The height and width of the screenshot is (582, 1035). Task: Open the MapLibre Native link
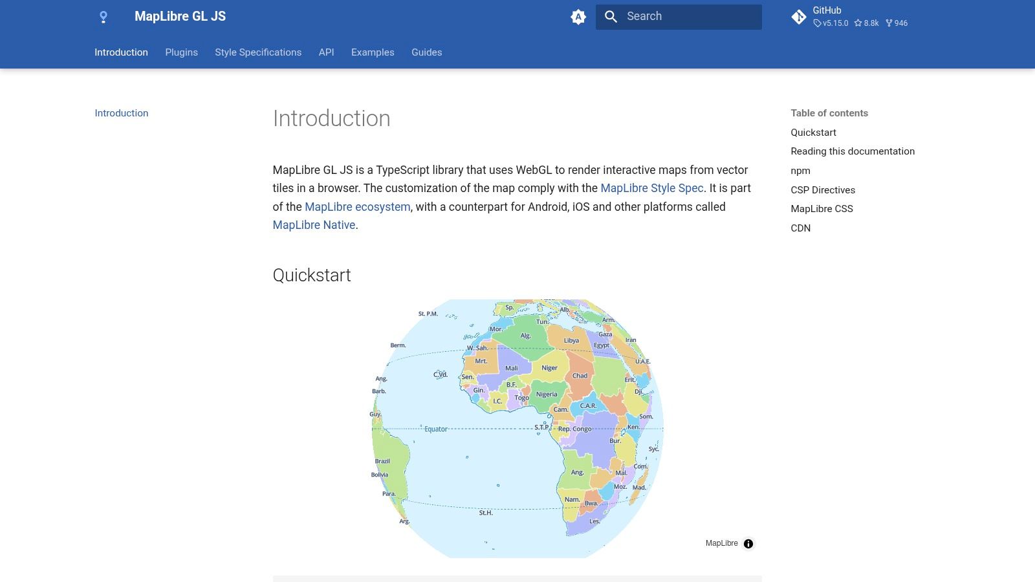[314, 225]
